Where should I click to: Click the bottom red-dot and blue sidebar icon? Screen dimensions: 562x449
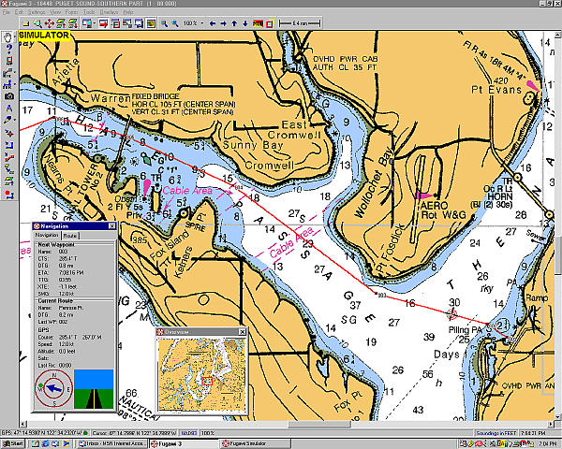(x=9, y=195)
